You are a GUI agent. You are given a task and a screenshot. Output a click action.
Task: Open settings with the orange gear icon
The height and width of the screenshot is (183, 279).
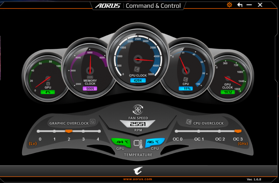coord(229,5)
